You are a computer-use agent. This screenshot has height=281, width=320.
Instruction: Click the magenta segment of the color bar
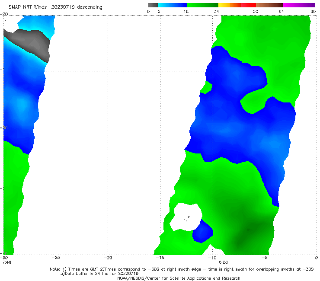point(299,5)
